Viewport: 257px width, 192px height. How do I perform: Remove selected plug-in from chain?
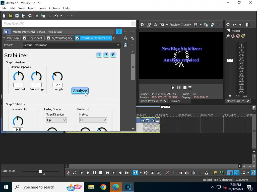132,38
